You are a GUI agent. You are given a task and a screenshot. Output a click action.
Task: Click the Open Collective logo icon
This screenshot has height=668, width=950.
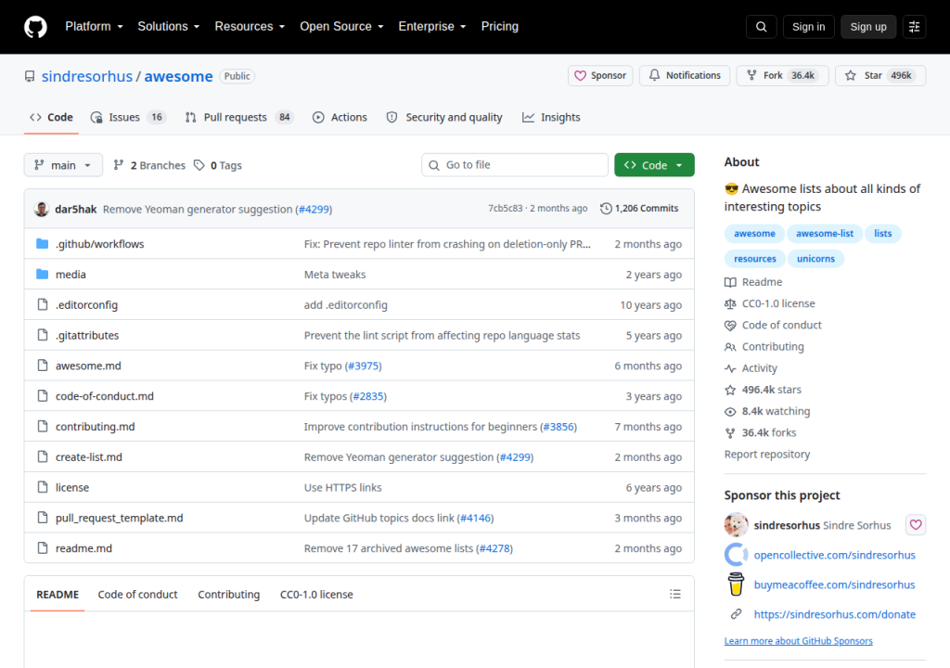point(736,555)
